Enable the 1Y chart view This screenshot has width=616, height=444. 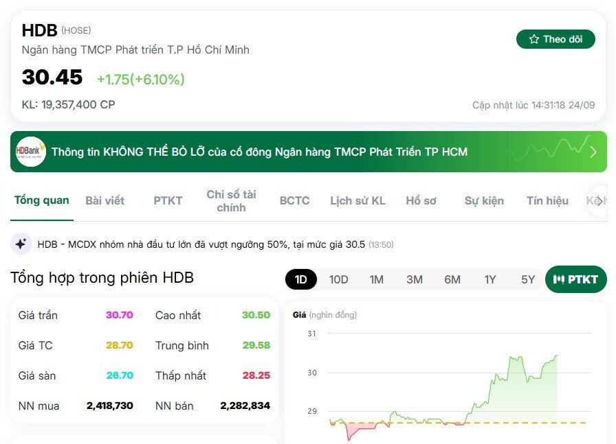490,279
